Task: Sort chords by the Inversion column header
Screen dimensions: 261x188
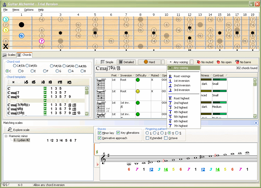Action: pos(127,75)
